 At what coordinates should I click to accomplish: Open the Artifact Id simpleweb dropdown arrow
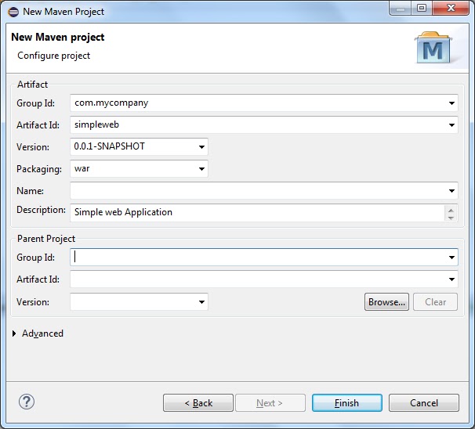(x=451, y=125)
